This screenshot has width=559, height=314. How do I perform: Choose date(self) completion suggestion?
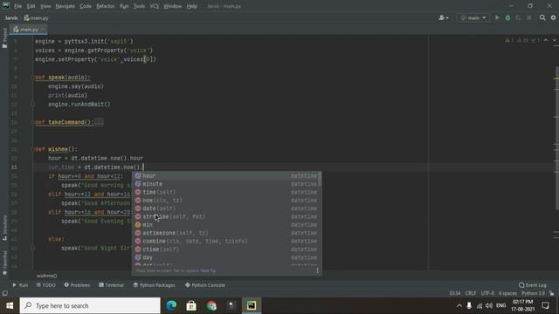tap(226, 208)
